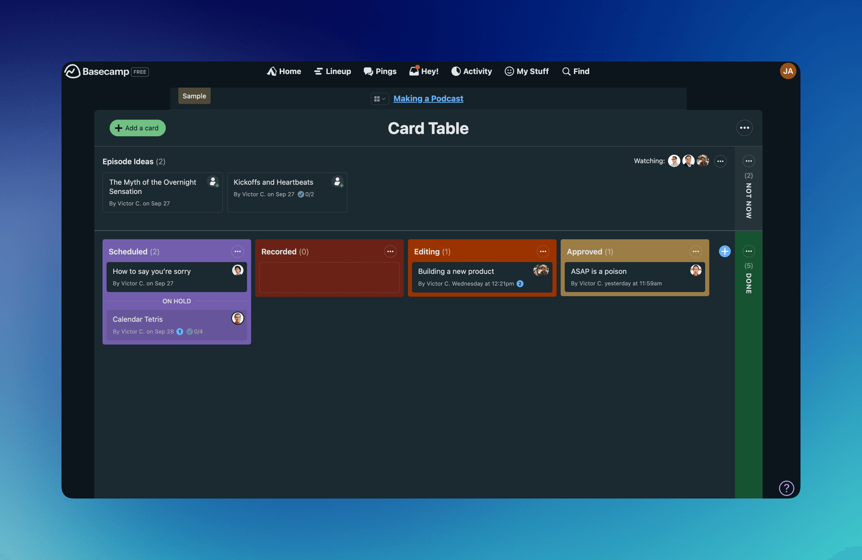Add a new column with blue plus
This screenshot has width=862, height=560.
point(725,251)
